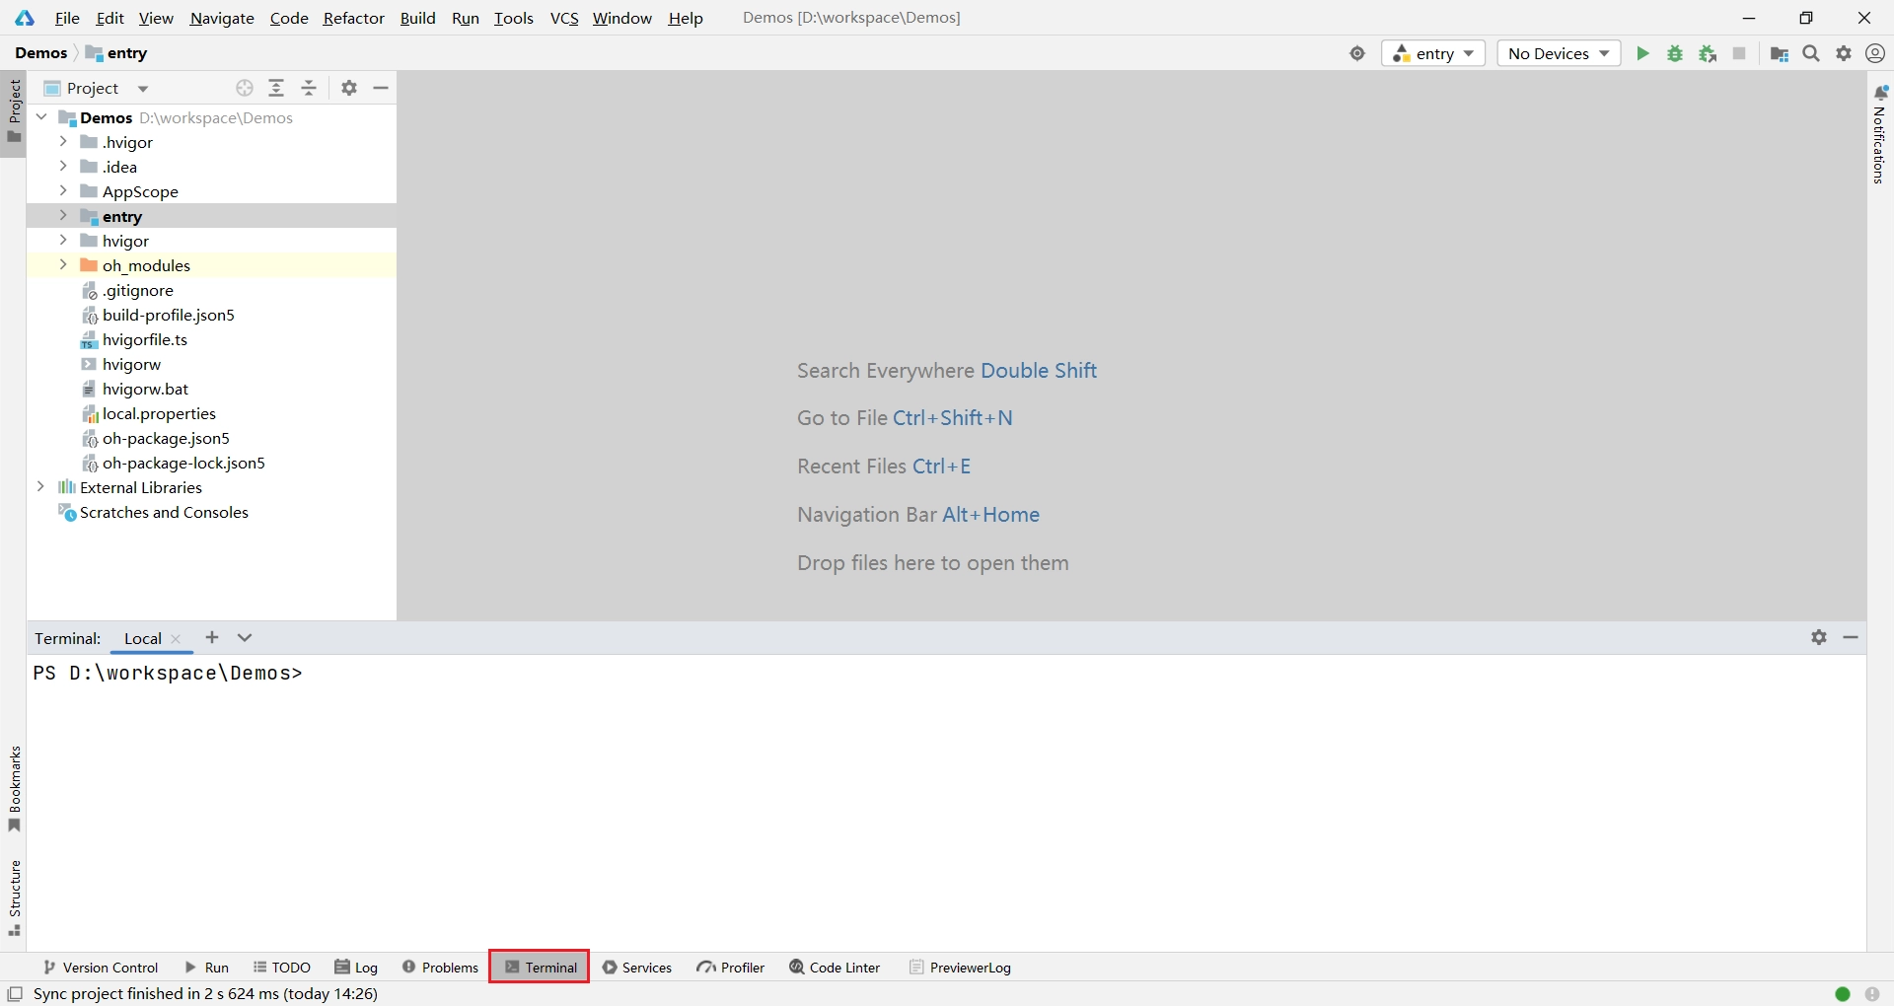Click the green Run button in toolbar
The width and height of the screenshot is (1894, 1006).
[x=1642, y=53]
